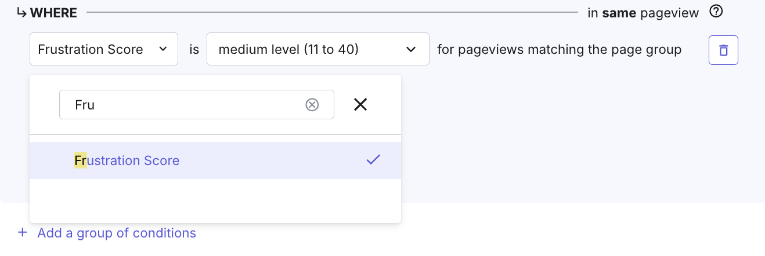This screenshot has width=765, height=256.
Task: Click the bold word same in pageview scope
Action: click(619, 13)
